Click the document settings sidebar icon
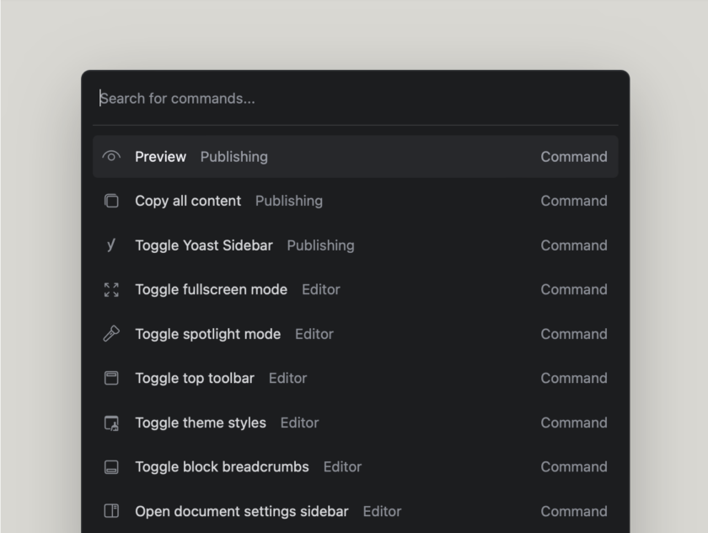The image size is (708, 533). tap(111, 511)
